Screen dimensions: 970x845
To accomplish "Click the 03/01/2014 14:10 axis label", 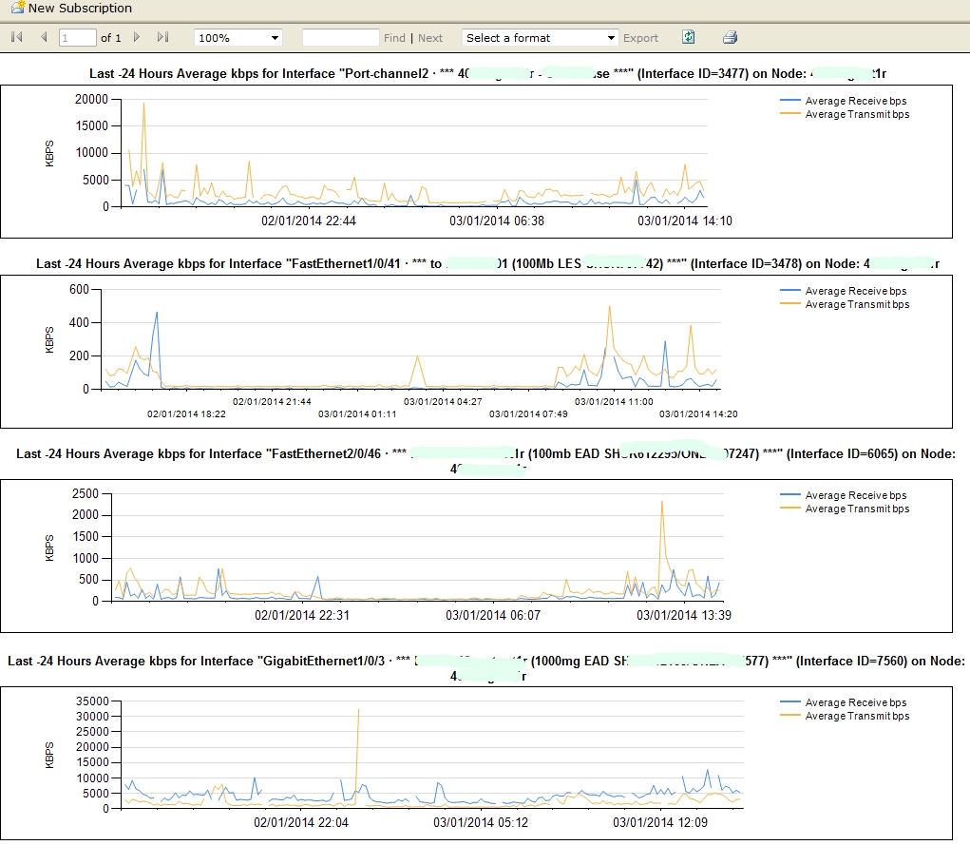I will (685, 221).
